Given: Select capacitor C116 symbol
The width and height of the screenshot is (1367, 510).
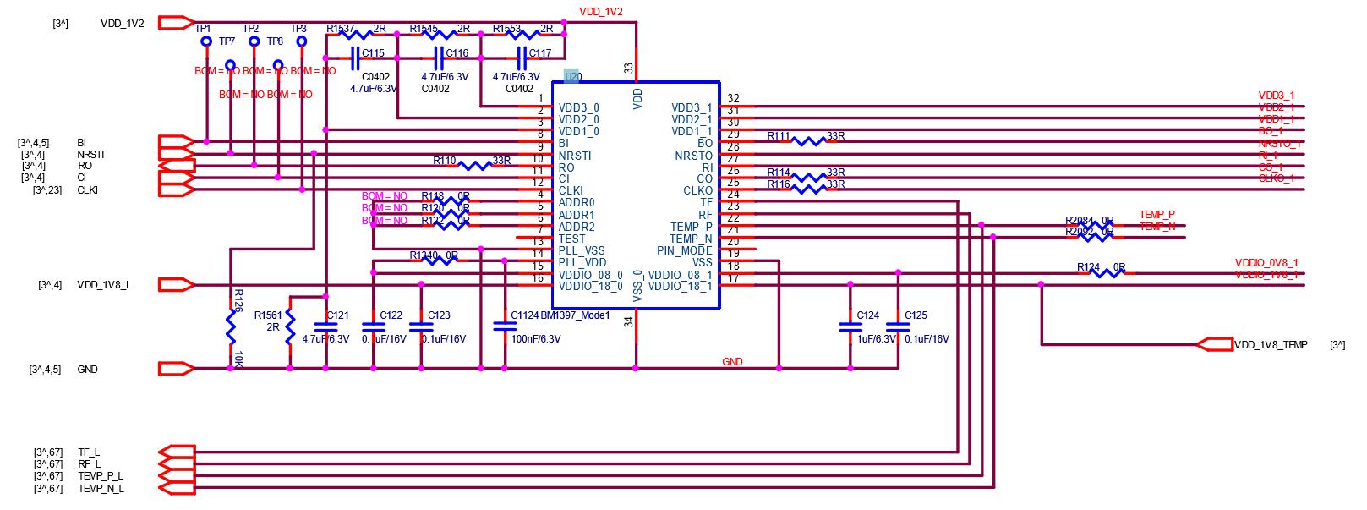Looking at the screenshot, I should 438,58.
